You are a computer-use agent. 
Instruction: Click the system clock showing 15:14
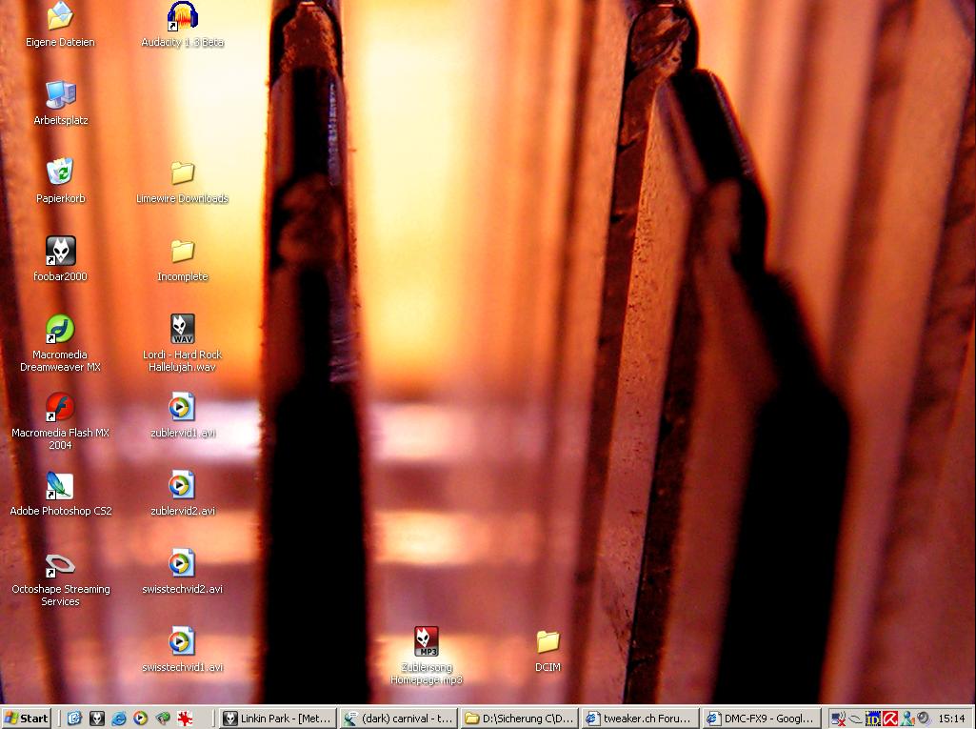coord(951,719)
